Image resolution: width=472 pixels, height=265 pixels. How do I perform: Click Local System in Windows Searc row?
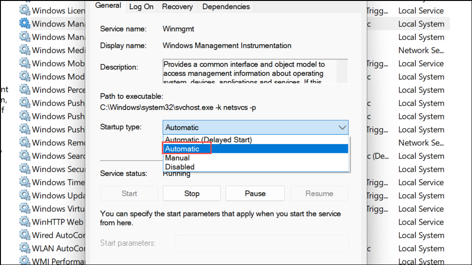tap(421, 156)
